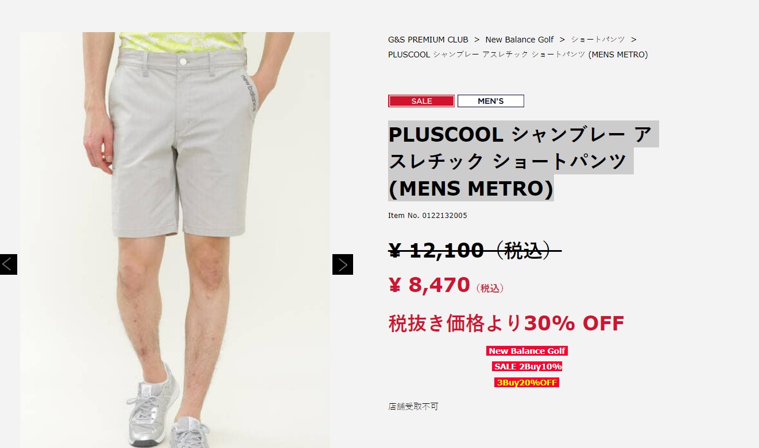
Task: Click the SALE 2Buy10% promo label
Action: [527, 367]
